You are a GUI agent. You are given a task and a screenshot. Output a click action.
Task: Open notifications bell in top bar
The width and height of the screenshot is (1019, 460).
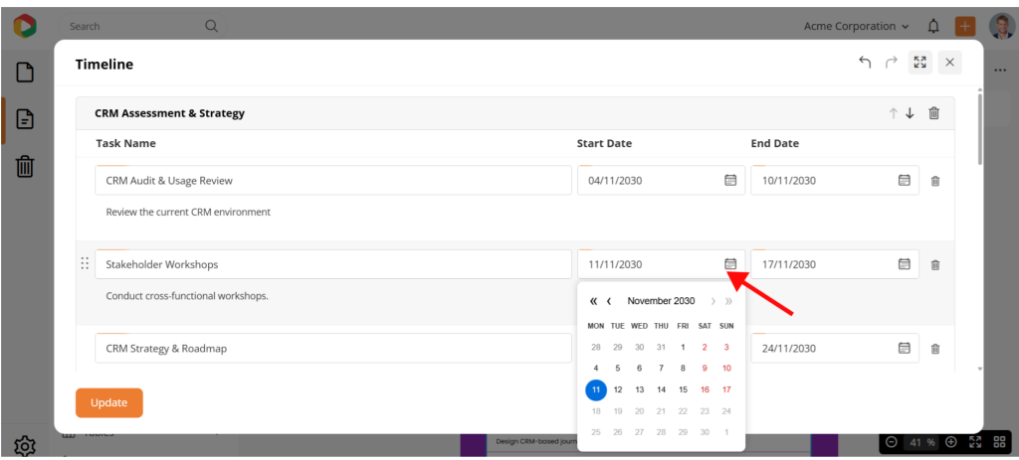tap(933, 26)
